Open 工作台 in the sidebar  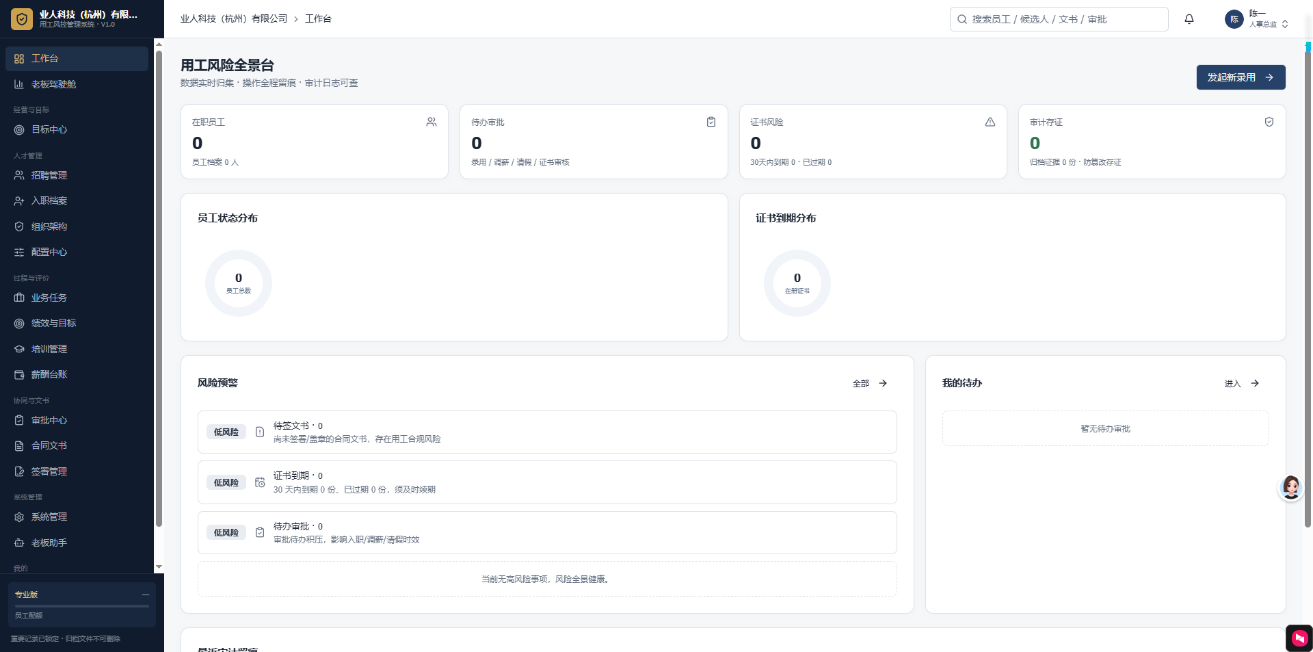77,59
